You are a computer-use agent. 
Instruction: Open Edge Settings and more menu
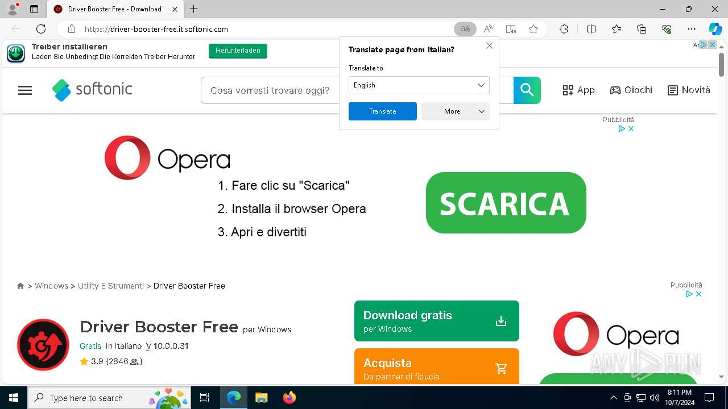(692, 29)
